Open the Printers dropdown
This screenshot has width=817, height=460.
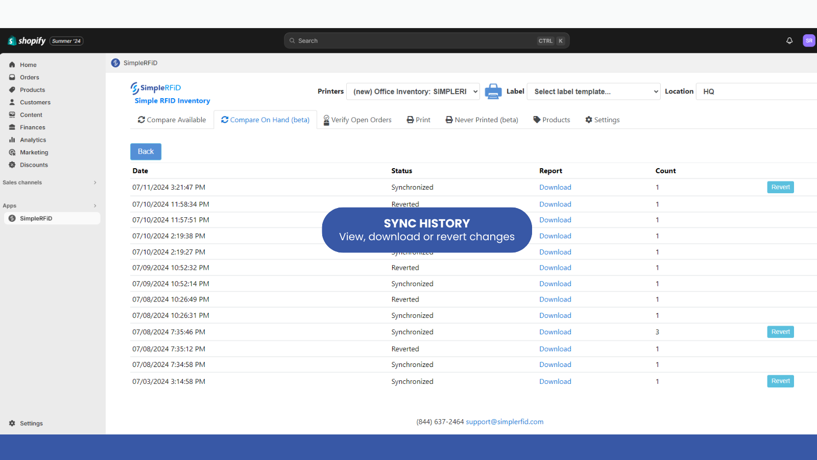(x=413, y=91)
